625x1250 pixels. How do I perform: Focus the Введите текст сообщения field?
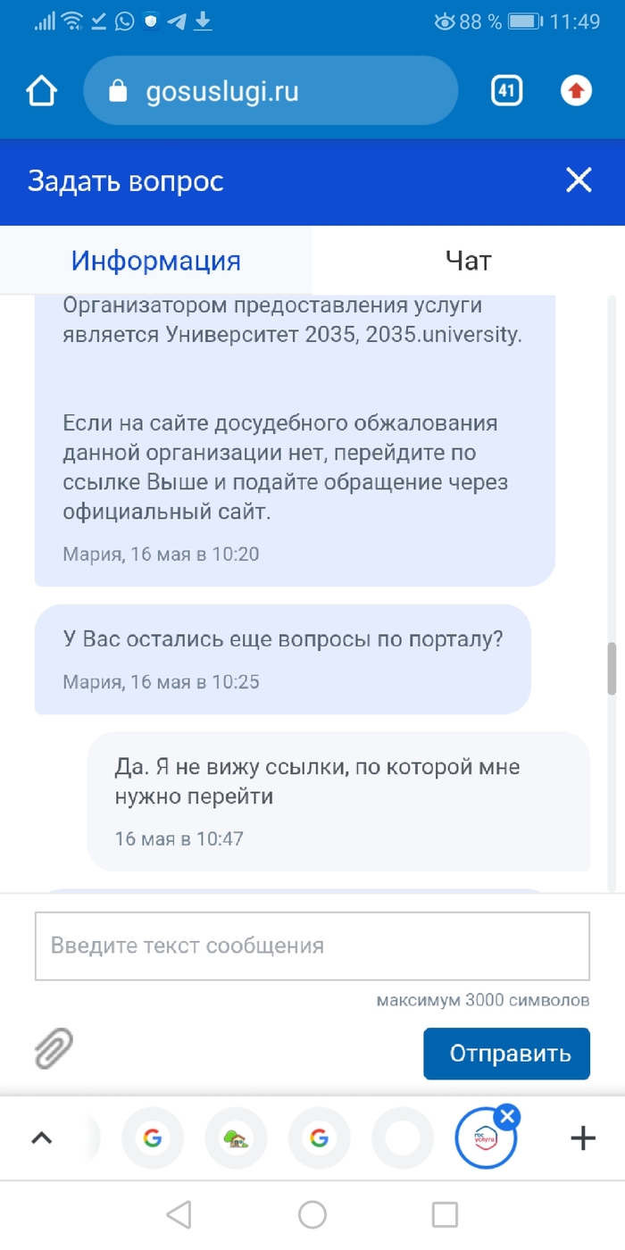[312, 946]
